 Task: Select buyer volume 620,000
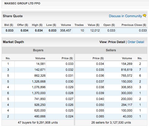click(x=40, y=111)
